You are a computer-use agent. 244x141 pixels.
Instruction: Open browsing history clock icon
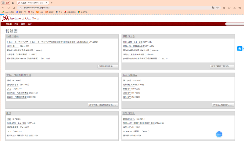tap(229, 8)
